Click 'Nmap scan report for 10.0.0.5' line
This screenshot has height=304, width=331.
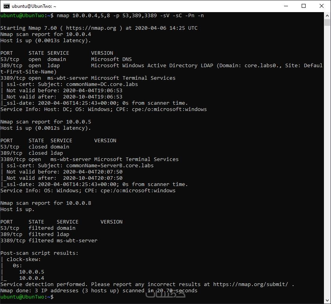click(46, 122)
